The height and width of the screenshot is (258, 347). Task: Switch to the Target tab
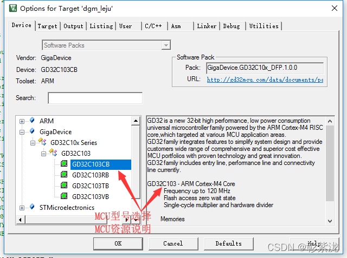click(47, 26)
